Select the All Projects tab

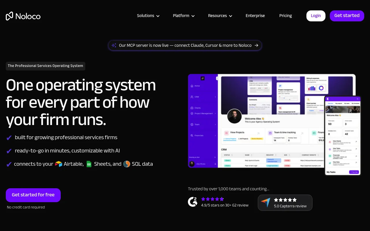243,139
